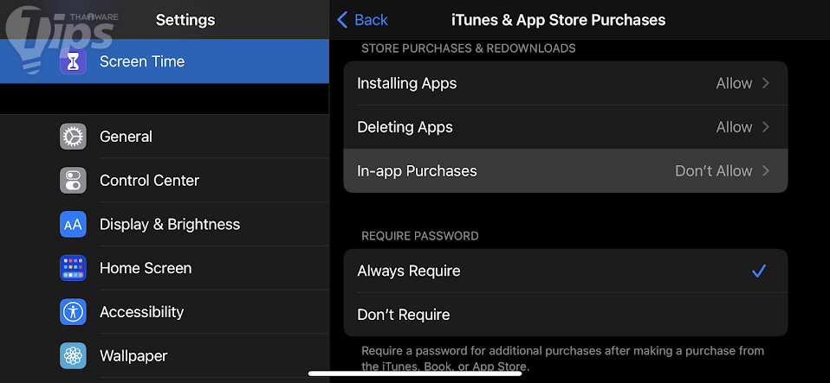Image resolution: width=830 pixels, height=383 pixels.
Task: Tap the Wallpaper flower icon
Action: (x=73, y=356)
